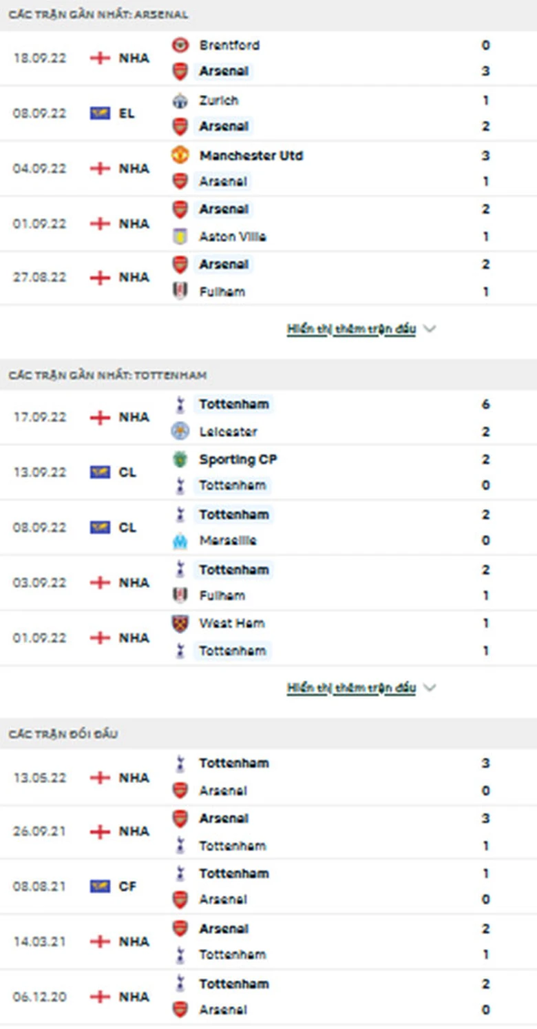Expand more Tottenham matches with chevron
This screenshot has width=537, height=1029.
coord(430,688)
